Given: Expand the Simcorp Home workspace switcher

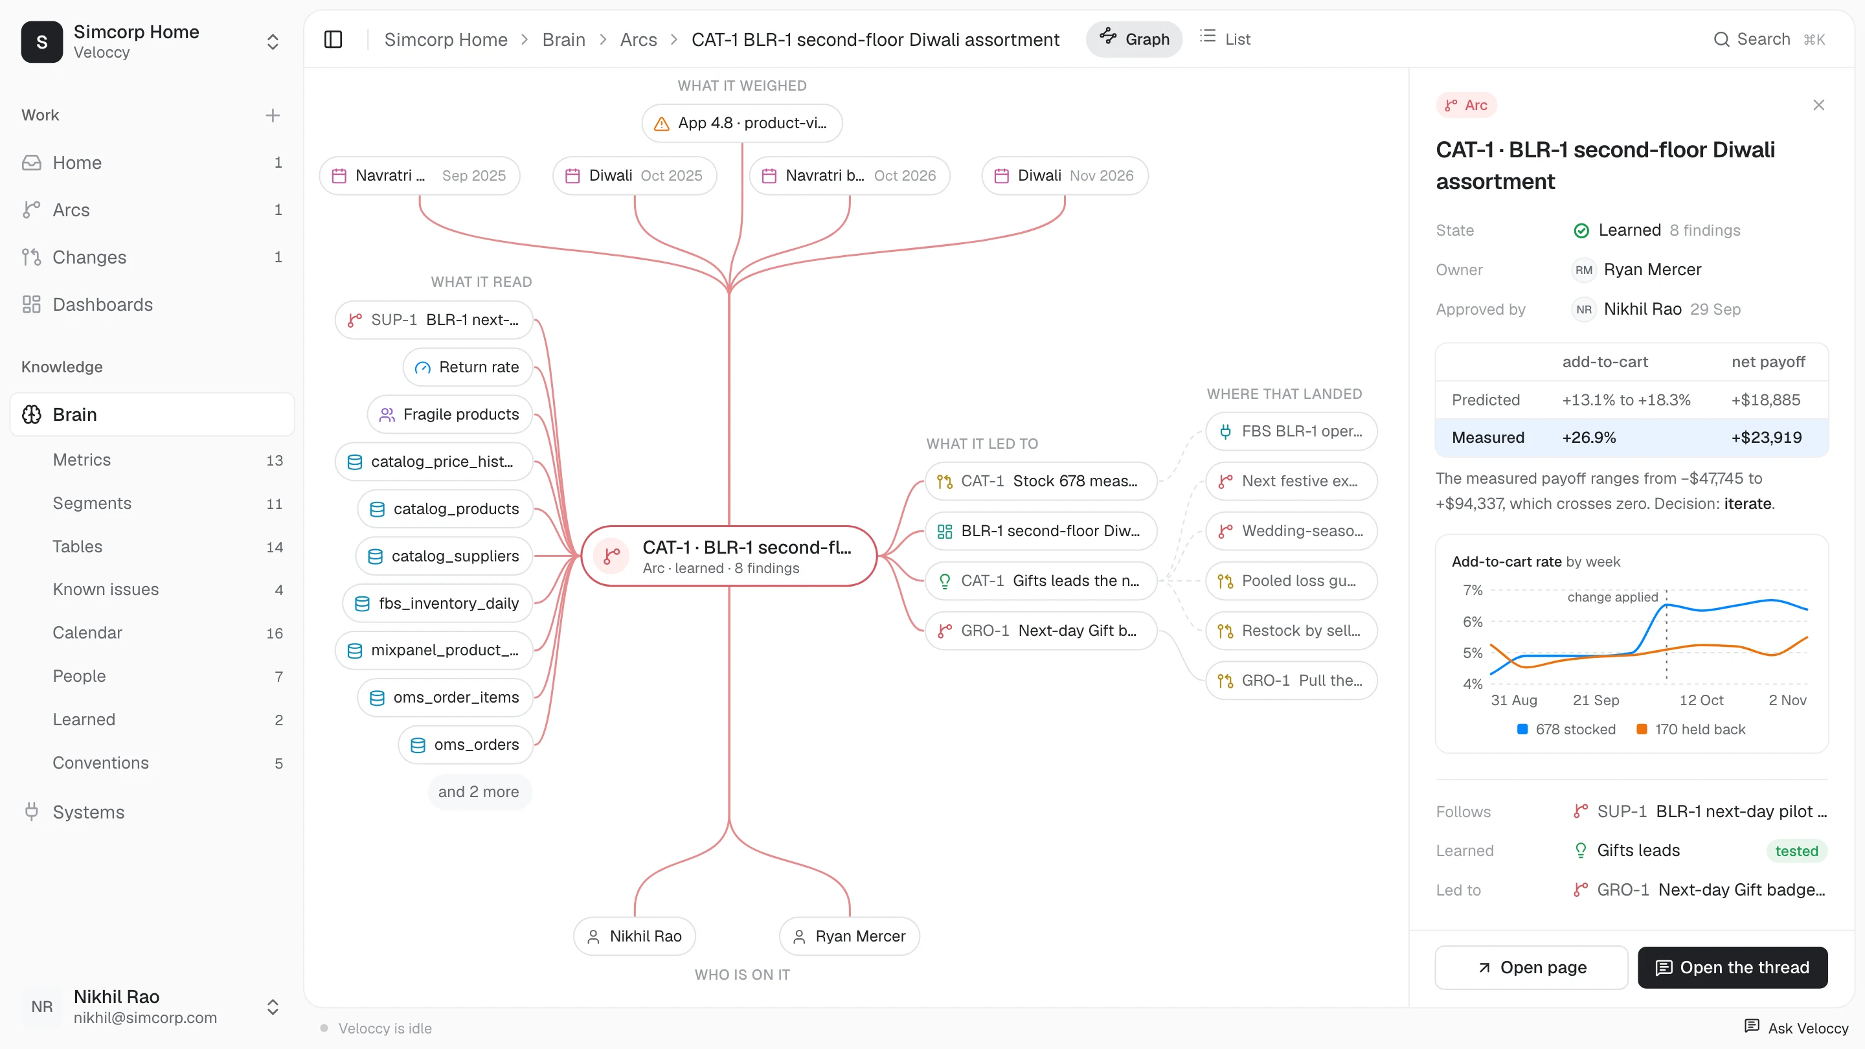Looking at the screenshot, I should pyautogui.click(x=272, y=41).
